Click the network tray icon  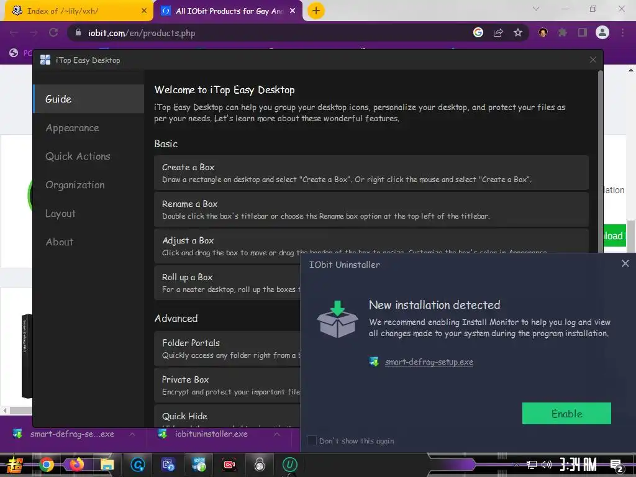(531, 465)
